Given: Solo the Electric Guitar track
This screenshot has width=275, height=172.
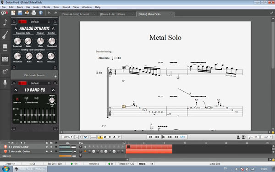Looking at the screenshot, I should click(x=47, y=147).
